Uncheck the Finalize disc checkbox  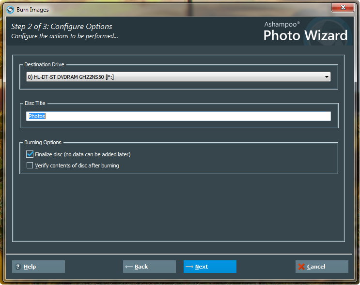coord(30,154)
